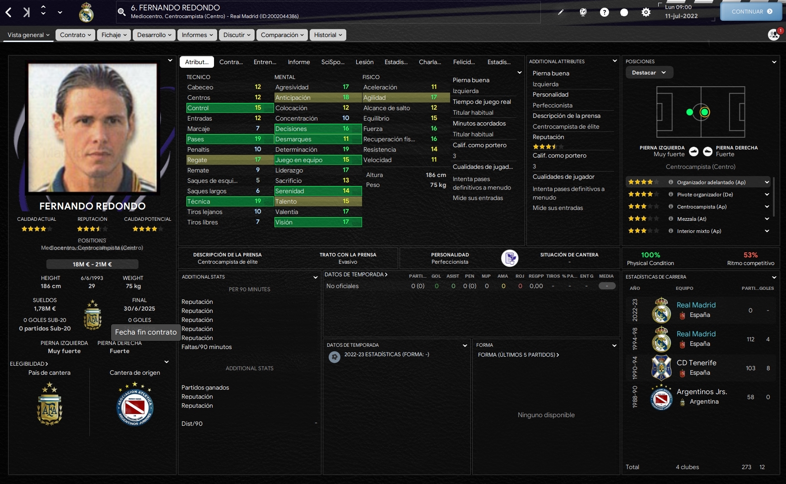Click the Real Madrid club badge in header
Screen dimensions: 786x484
point(86,12)
